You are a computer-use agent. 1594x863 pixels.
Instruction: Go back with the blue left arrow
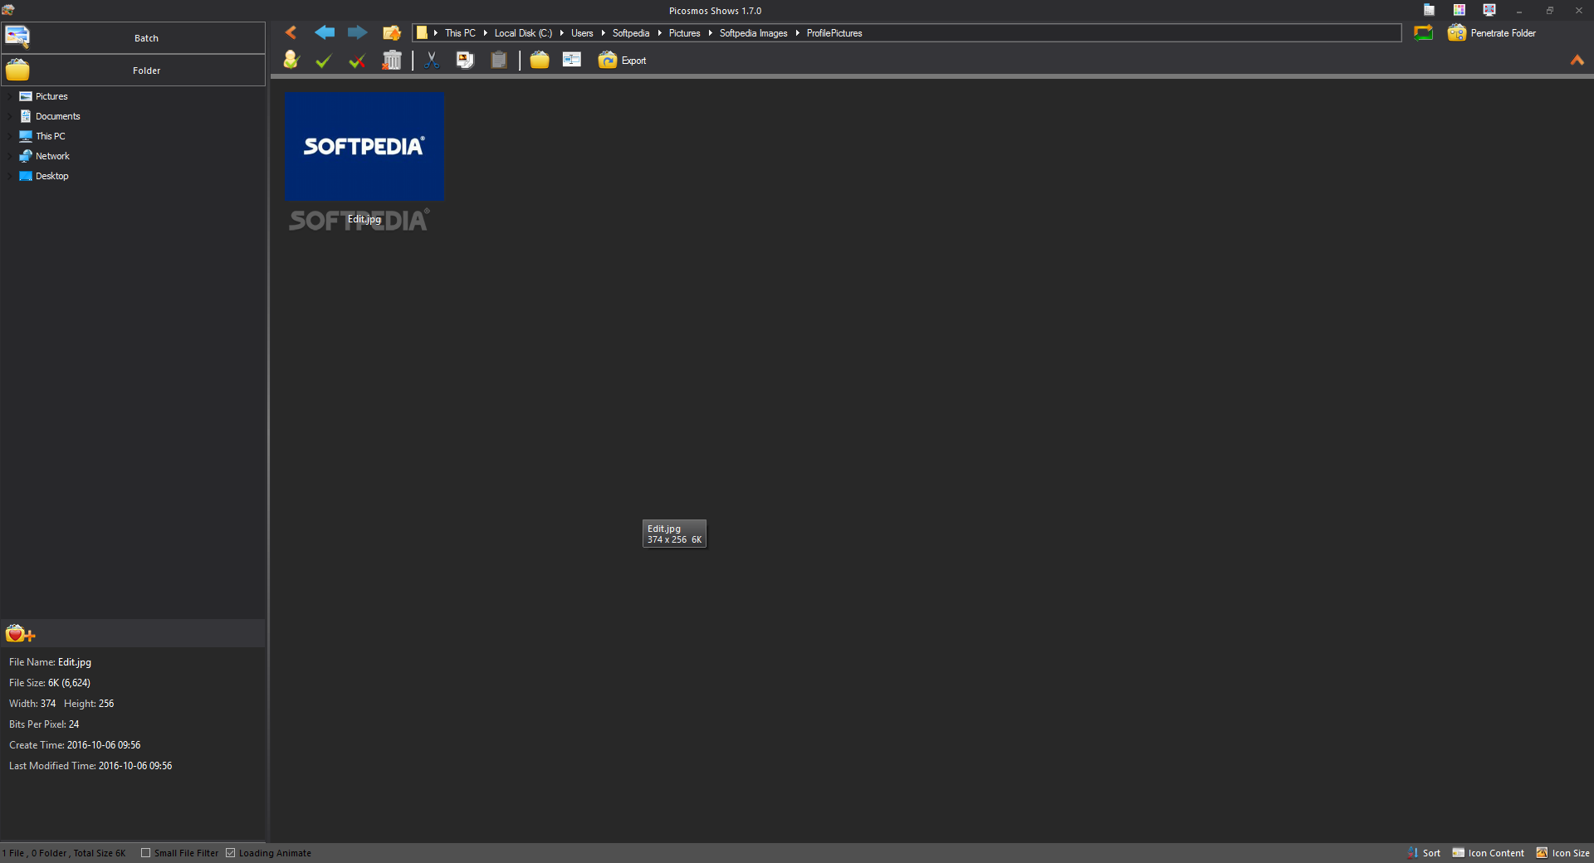[325, 32]
